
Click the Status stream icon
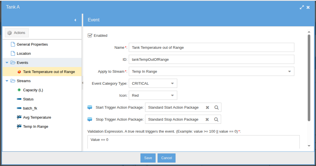19,99
